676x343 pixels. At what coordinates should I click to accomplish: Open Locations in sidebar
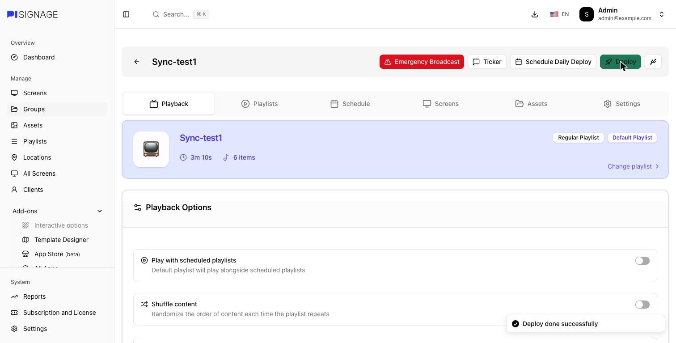click(x=57, y=157)
